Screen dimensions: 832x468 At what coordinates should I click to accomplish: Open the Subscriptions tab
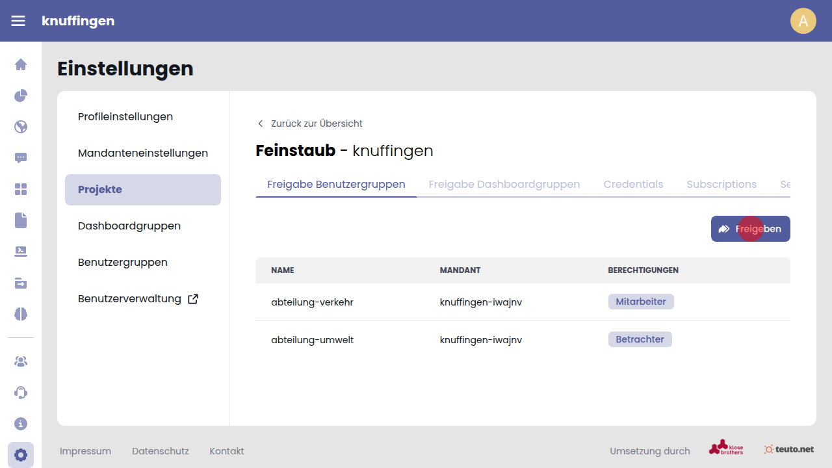(x=721, y=185)
